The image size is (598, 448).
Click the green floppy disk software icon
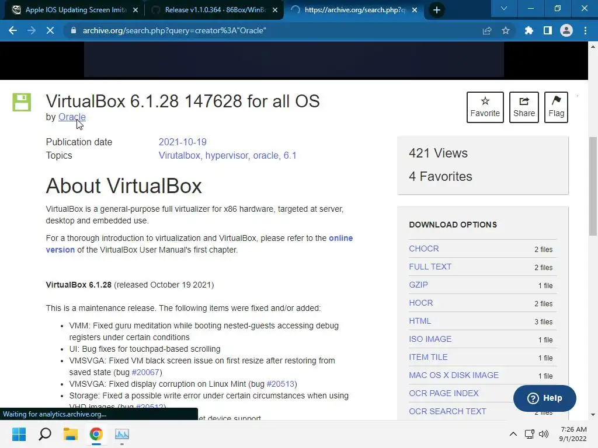tap(22, 102)
